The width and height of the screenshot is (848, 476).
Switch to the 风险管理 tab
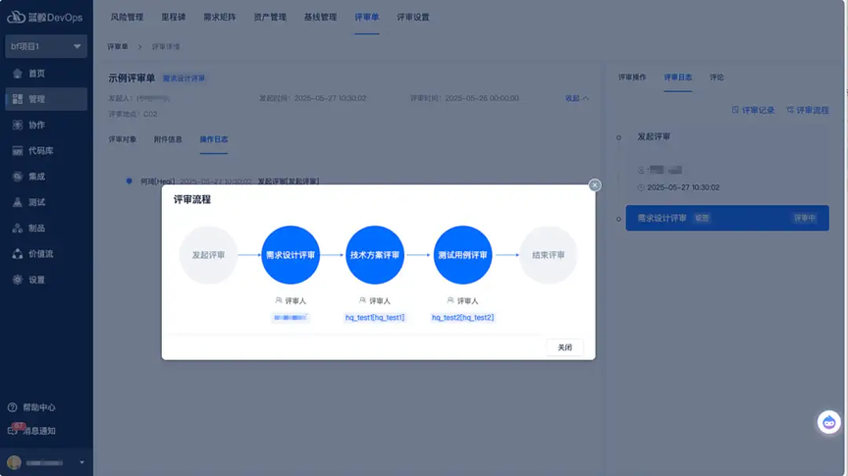127,18
